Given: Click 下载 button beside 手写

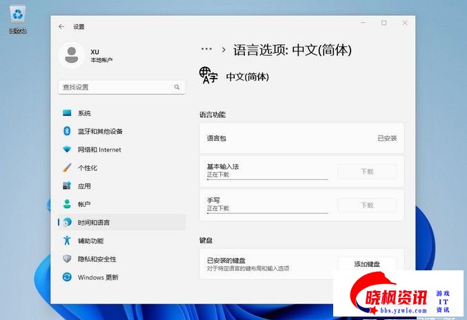Looking at the screenshot, I should click(366, 205).
